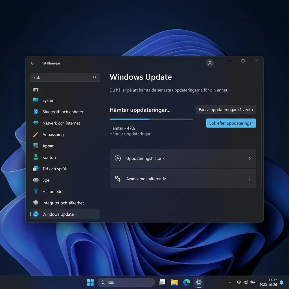Click the 'Hämtar uppdateringar...' bold heading
The height and width of the screenshot is (289, 289).
coord(140,110)
